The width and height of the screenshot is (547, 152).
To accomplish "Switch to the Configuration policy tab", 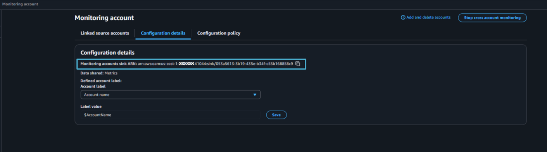I will 219,33.
